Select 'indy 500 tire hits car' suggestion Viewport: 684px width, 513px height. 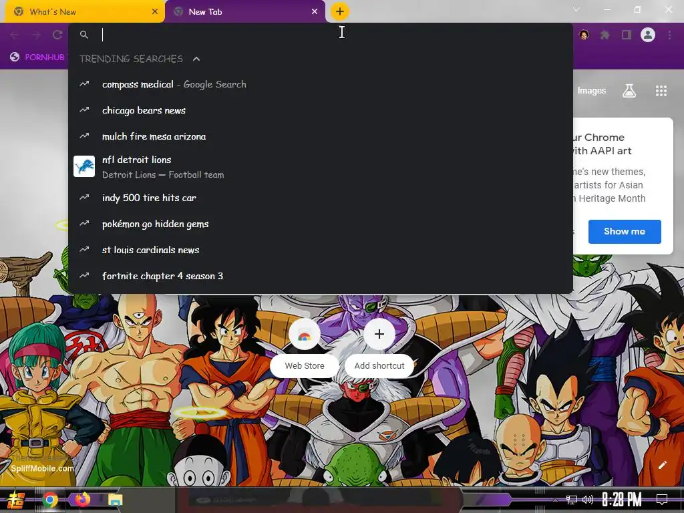point(321,198)
